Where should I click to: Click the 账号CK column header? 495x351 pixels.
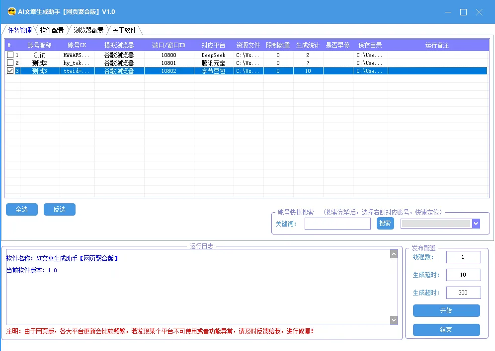77,45
